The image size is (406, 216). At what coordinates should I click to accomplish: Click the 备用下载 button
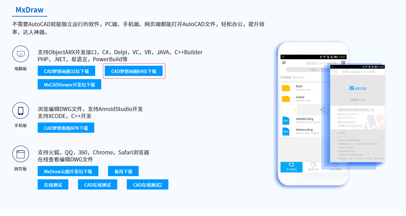tap(123, 171)
